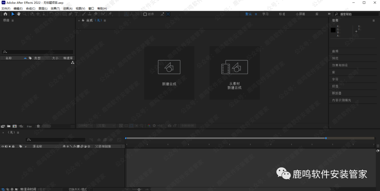Select the Pen tool
This screenshot has height=191, width=380.
tap(70, 14)
